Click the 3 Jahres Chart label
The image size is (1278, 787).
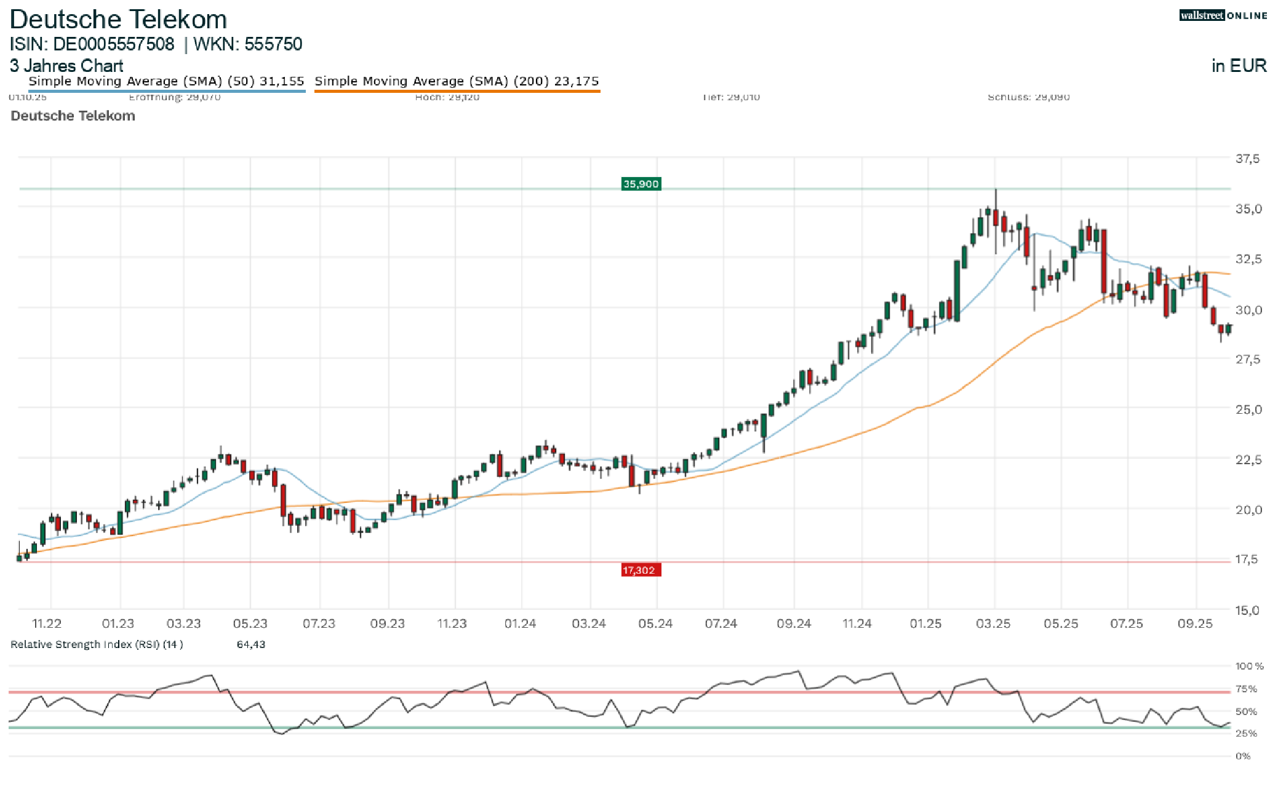[66, 66]
